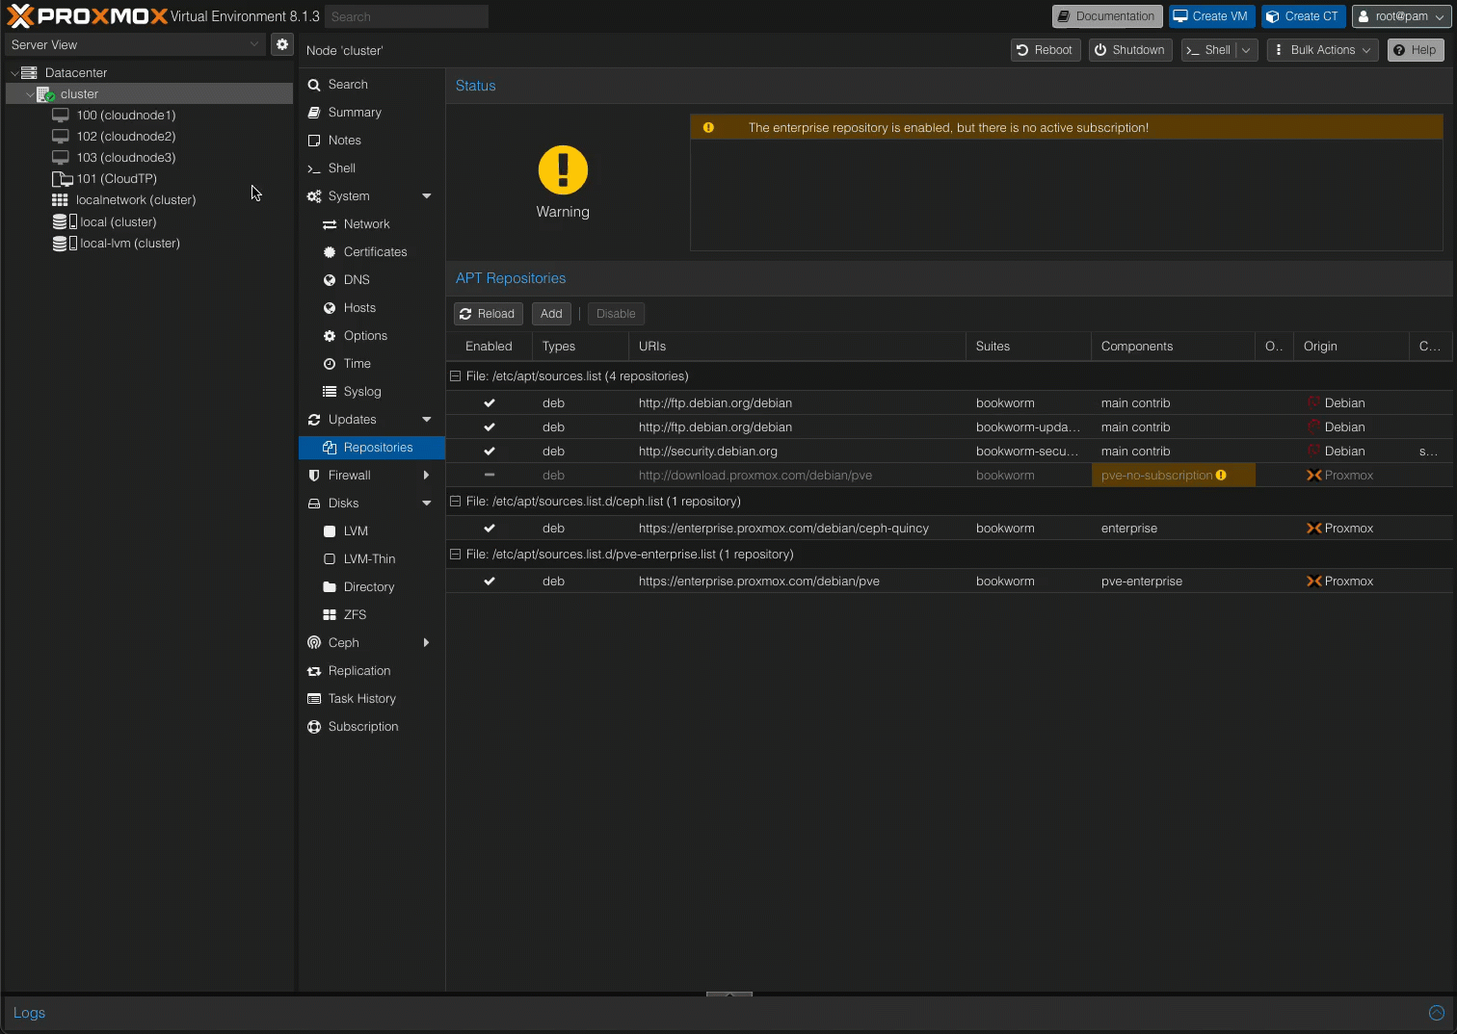
Task: Open the Search menu item
Action: coord(371,85)
